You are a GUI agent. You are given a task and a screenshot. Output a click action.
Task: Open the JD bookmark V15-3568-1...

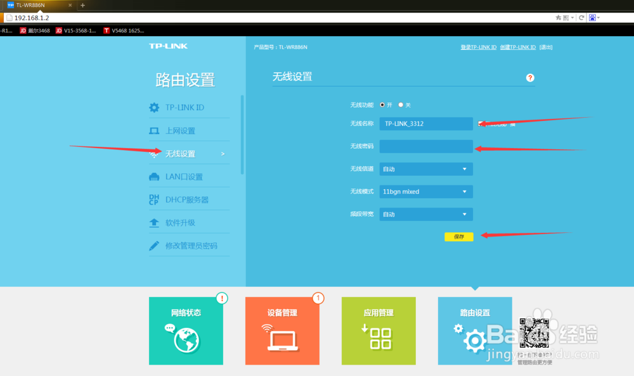tap(76, 30)
